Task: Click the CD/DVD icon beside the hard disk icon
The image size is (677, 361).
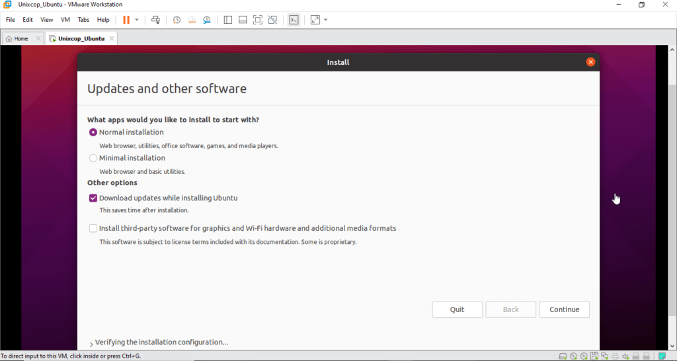Action: 573,356
